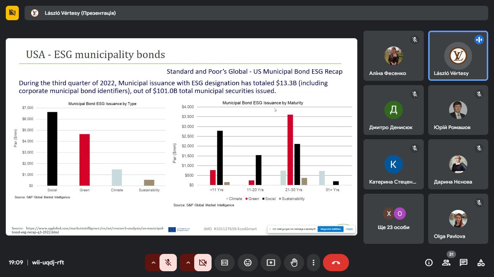Screen dimensions: 494x277
Task: Open the emoji reactions button
Action: pos(248,263)
